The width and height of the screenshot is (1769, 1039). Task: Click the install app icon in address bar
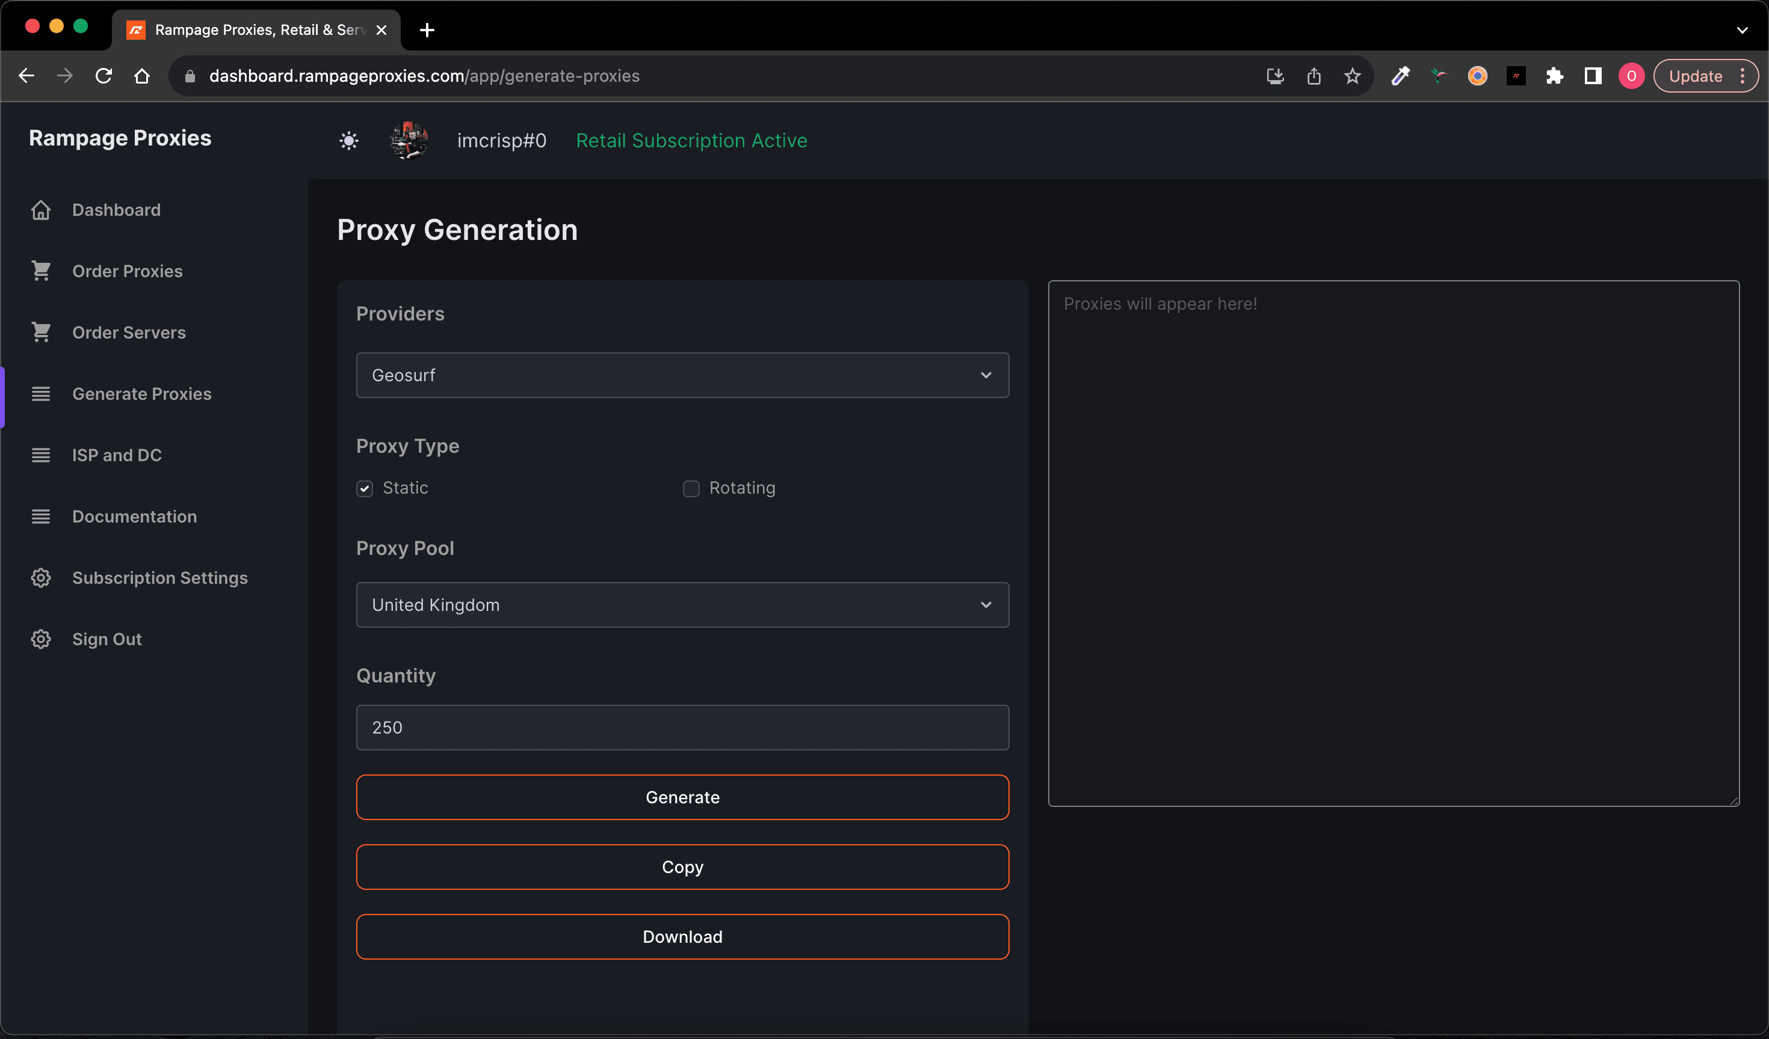1276,76
